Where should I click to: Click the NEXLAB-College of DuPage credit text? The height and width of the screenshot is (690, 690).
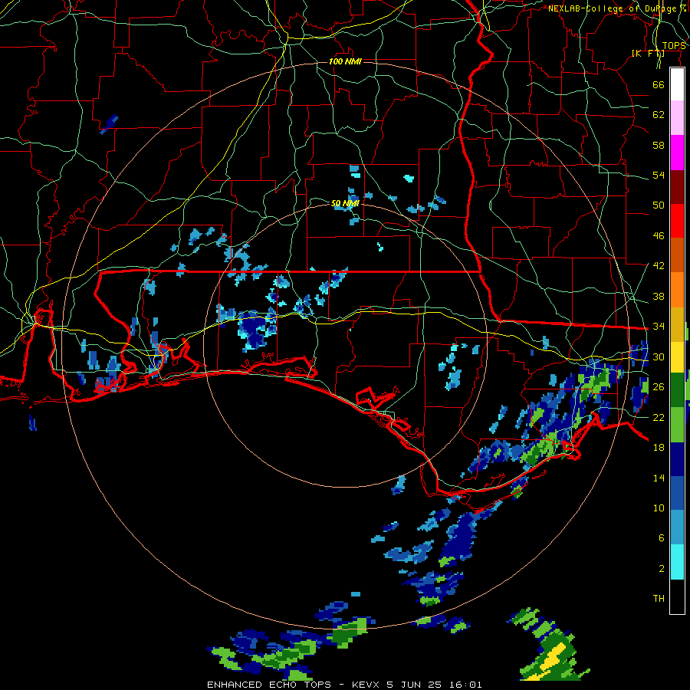(x=614, y=8)
